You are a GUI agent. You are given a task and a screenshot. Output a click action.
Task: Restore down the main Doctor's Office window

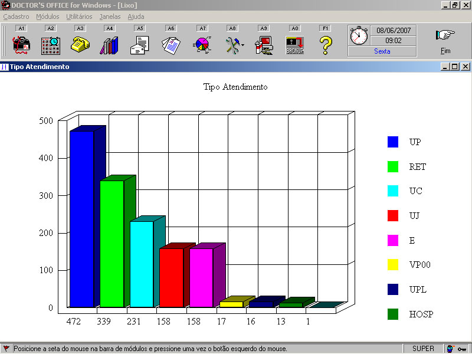(455, 5)
